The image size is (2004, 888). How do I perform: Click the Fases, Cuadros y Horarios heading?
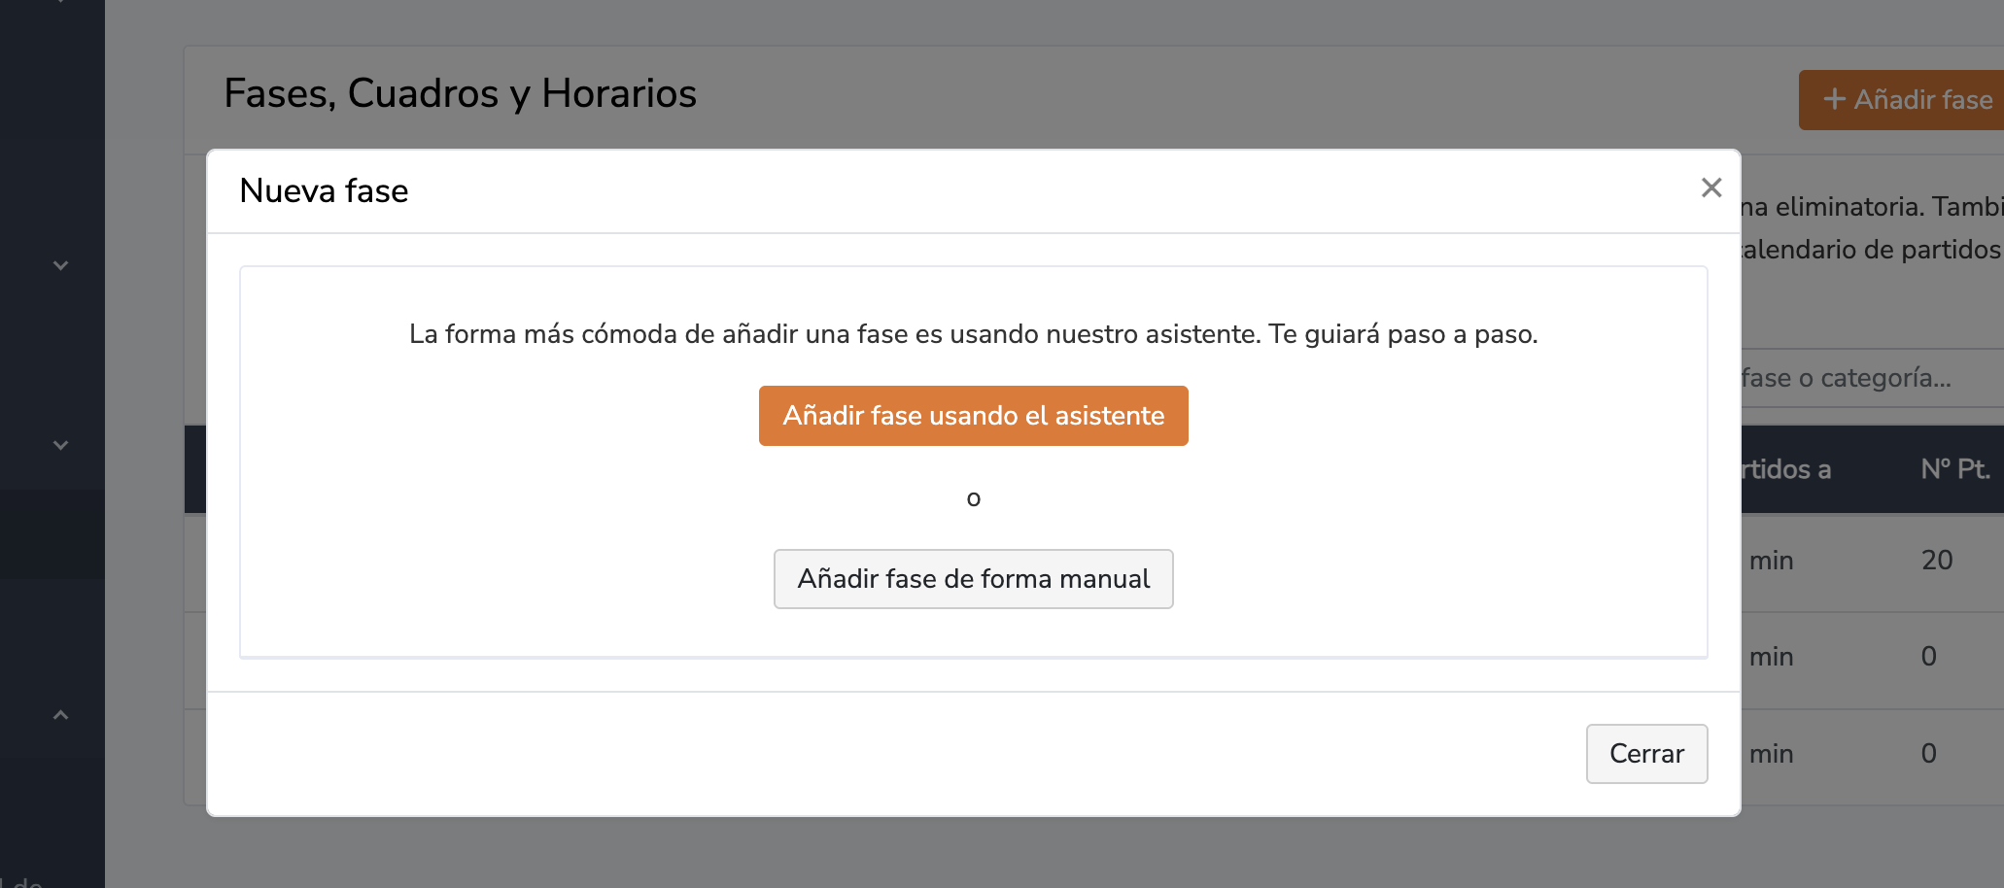pos(460,94)
